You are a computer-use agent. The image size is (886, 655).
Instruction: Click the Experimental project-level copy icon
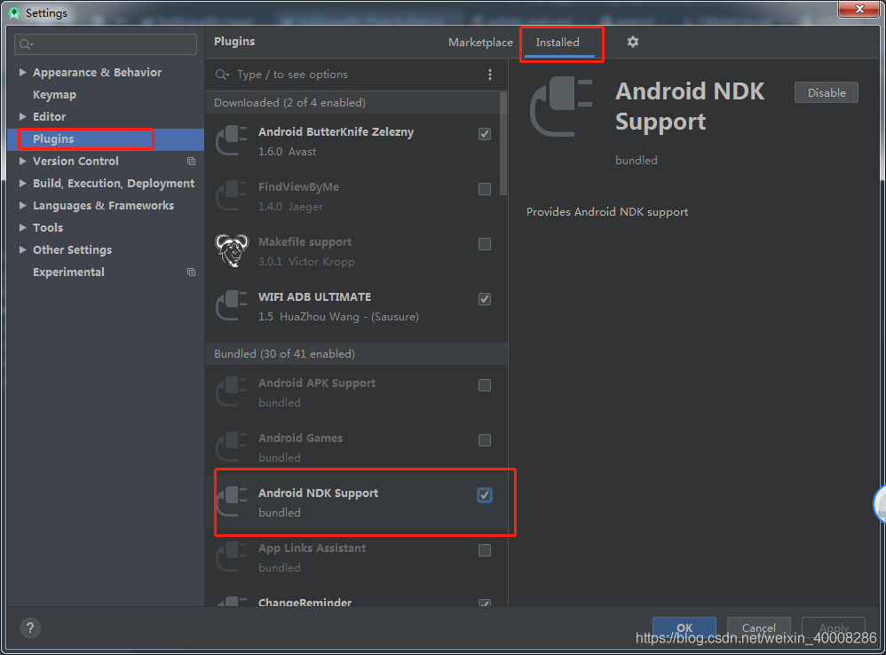[x=191, y=272]
